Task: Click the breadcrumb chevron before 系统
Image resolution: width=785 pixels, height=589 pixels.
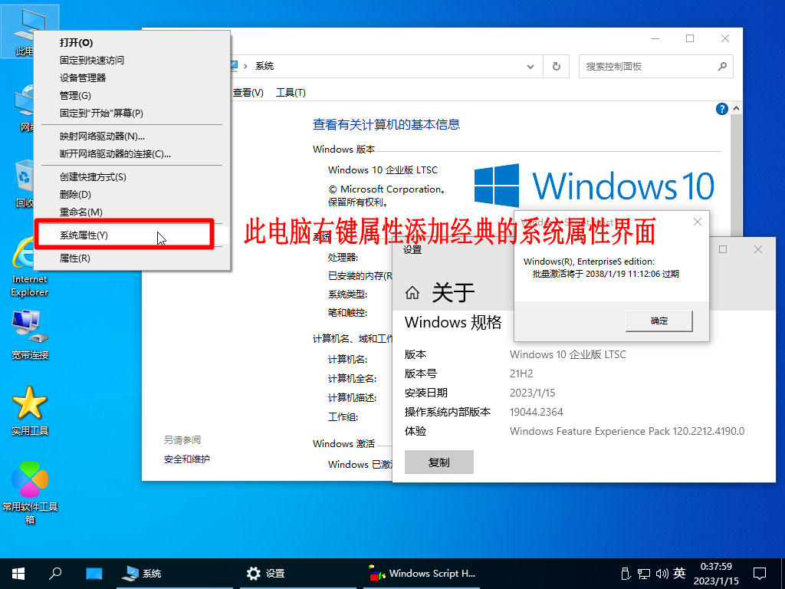Action: [245, 67]
